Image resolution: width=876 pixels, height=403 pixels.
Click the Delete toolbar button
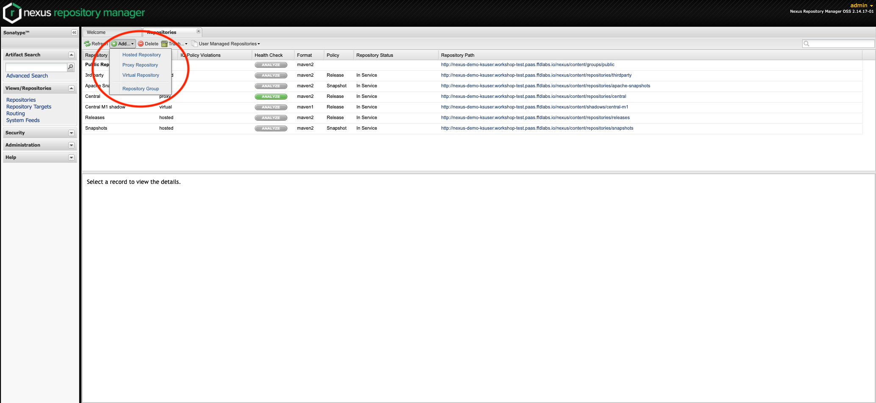(148, 44)
